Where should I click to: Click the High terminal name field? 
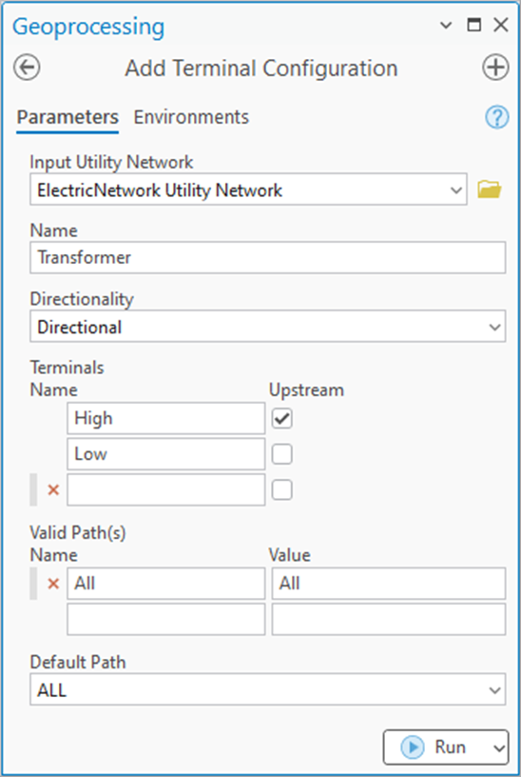pos(166,418)
